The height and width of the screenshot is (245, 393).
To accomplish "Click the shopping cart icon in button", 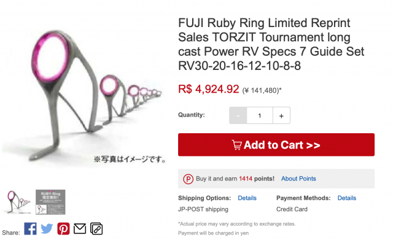I will (x=237, y=145).
